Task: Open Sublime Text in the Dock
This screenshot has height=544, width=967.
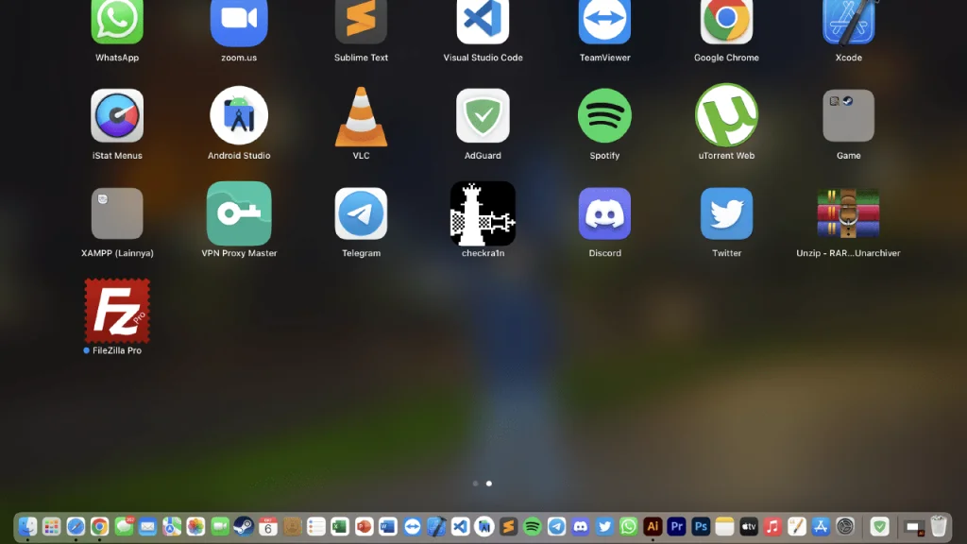Action: tap(508, 527)
